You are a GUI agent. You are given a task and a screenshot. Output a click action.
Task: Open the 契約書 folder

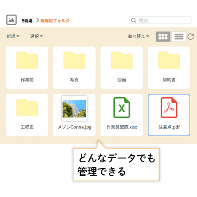pyautogui.click(x=169, y=68)
